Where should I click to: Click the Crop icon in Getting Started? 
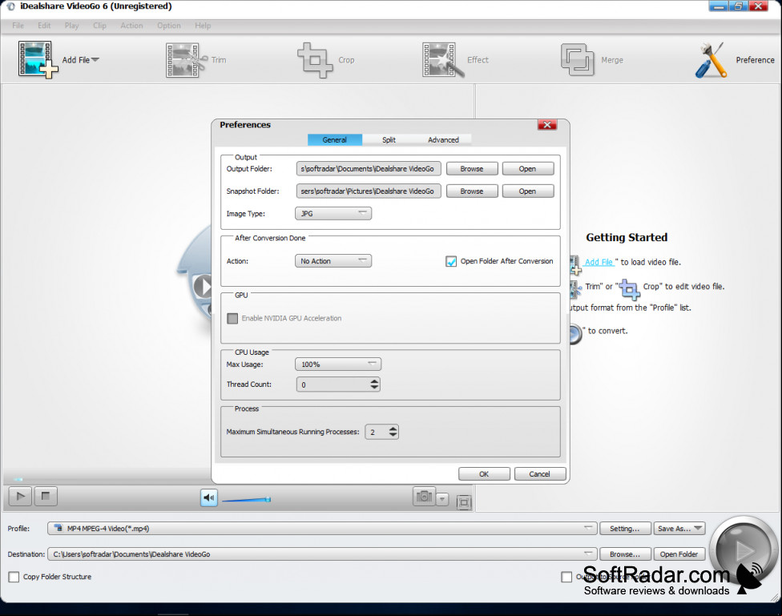[630, 289]
